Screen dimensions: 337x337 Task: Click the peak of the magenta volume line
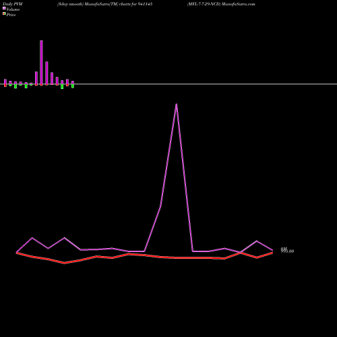click(177, 104)
